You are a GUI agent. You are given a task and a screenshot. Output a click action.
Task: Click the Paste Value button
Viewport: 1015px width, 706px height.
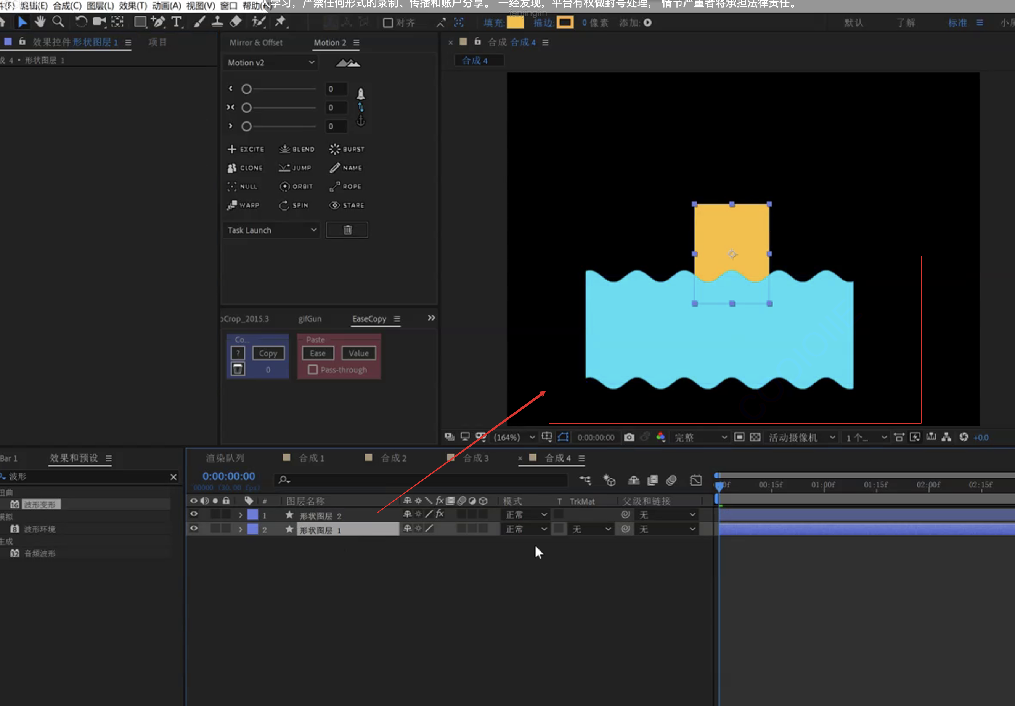[x=358, y=353]
